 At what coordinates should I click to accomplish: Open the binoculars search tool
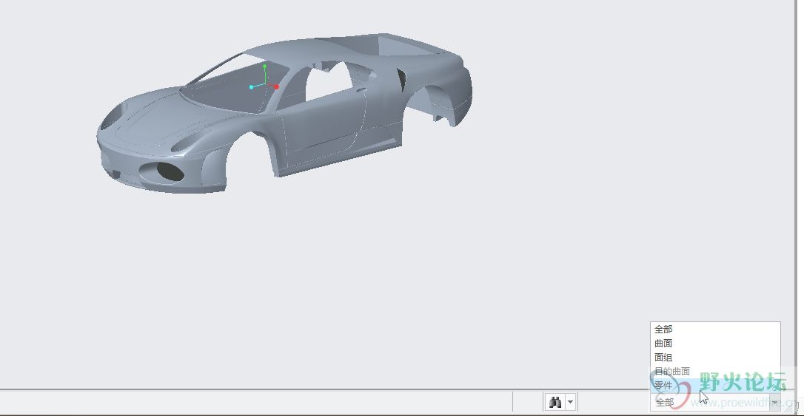555,402
